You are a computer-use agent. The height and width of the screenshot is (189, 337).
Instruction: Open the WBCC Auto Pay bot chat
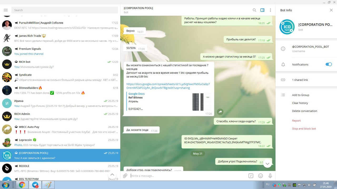coord(60,129)
